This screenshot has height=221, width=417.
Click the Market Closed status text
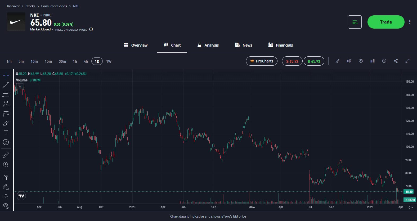coord(40,29)
